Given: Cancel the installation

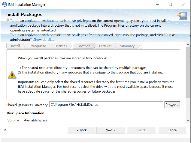Looking at the screenshot, I should [x=172, y=130].
